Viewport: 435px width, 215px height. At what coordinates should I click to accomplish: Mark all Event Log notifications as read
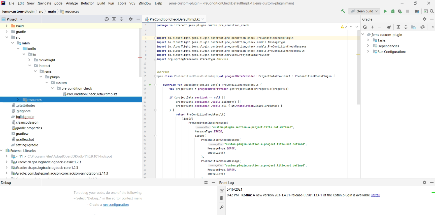[x=221, y=191]
